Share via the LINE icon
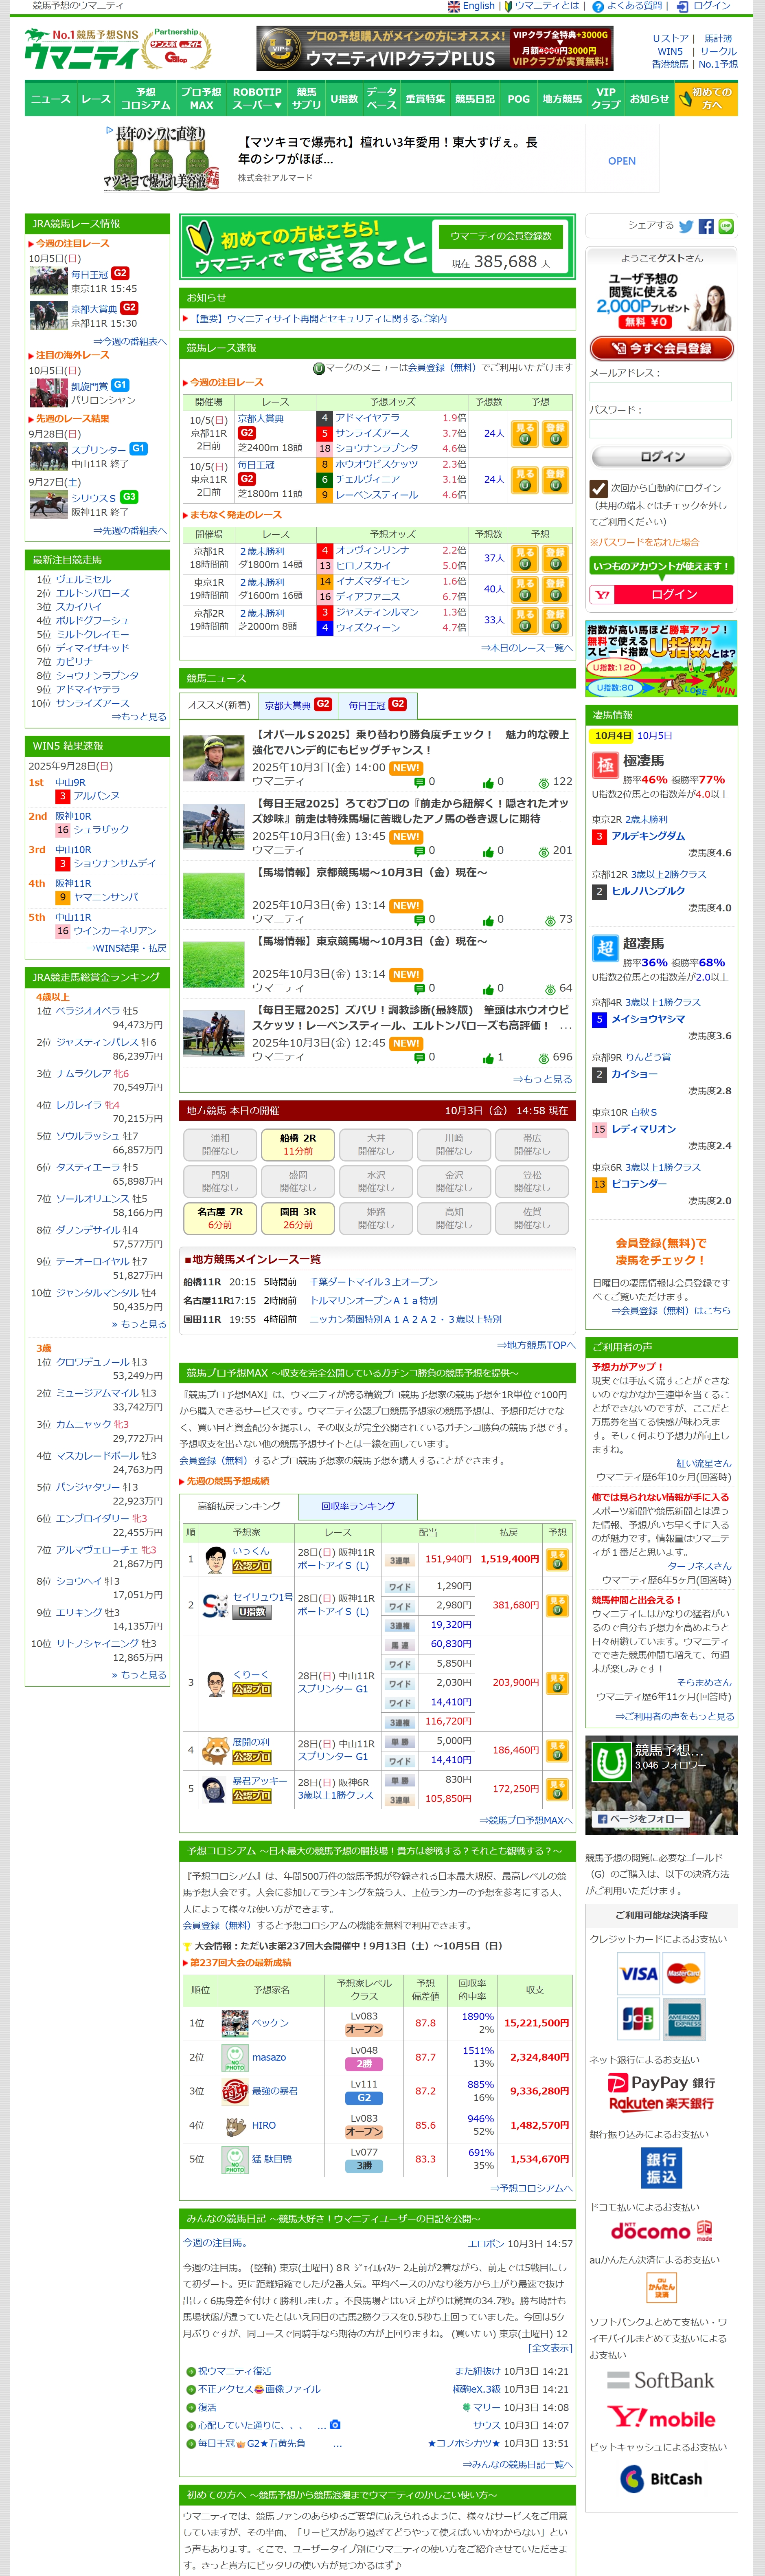Screen dimensions: 765x2576 click(726, 226)
